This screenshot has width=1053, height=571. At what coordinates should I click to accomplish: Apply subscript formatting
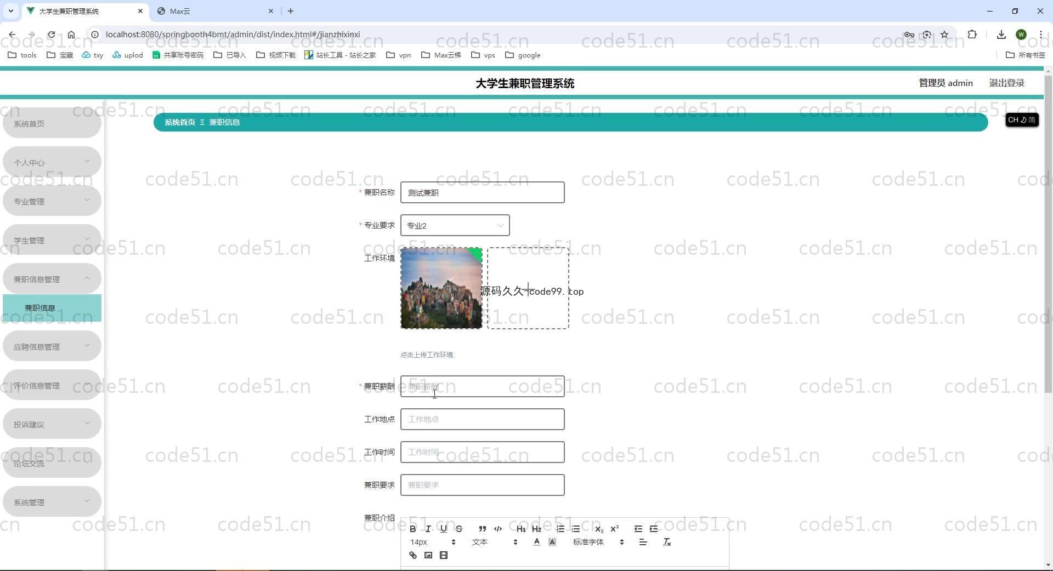(599, 529)
